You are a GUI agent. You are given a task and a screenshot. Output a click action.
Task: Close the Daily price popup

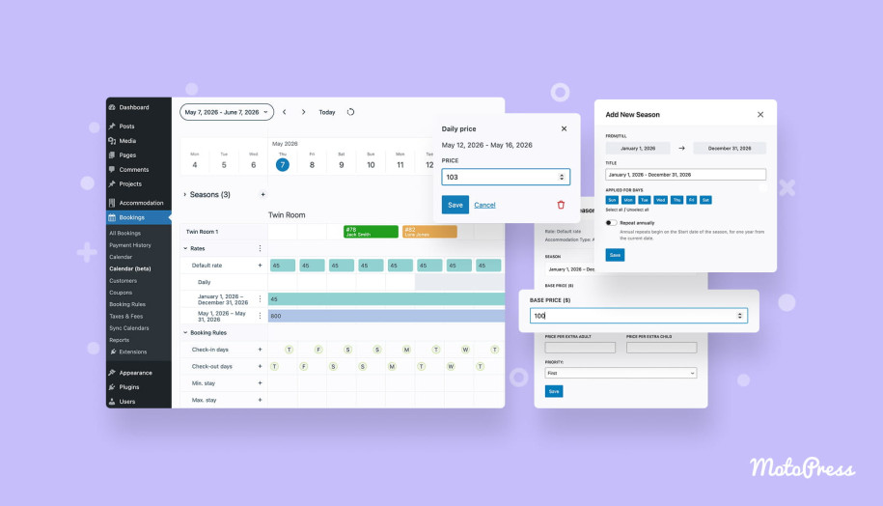tap(564, 129)
